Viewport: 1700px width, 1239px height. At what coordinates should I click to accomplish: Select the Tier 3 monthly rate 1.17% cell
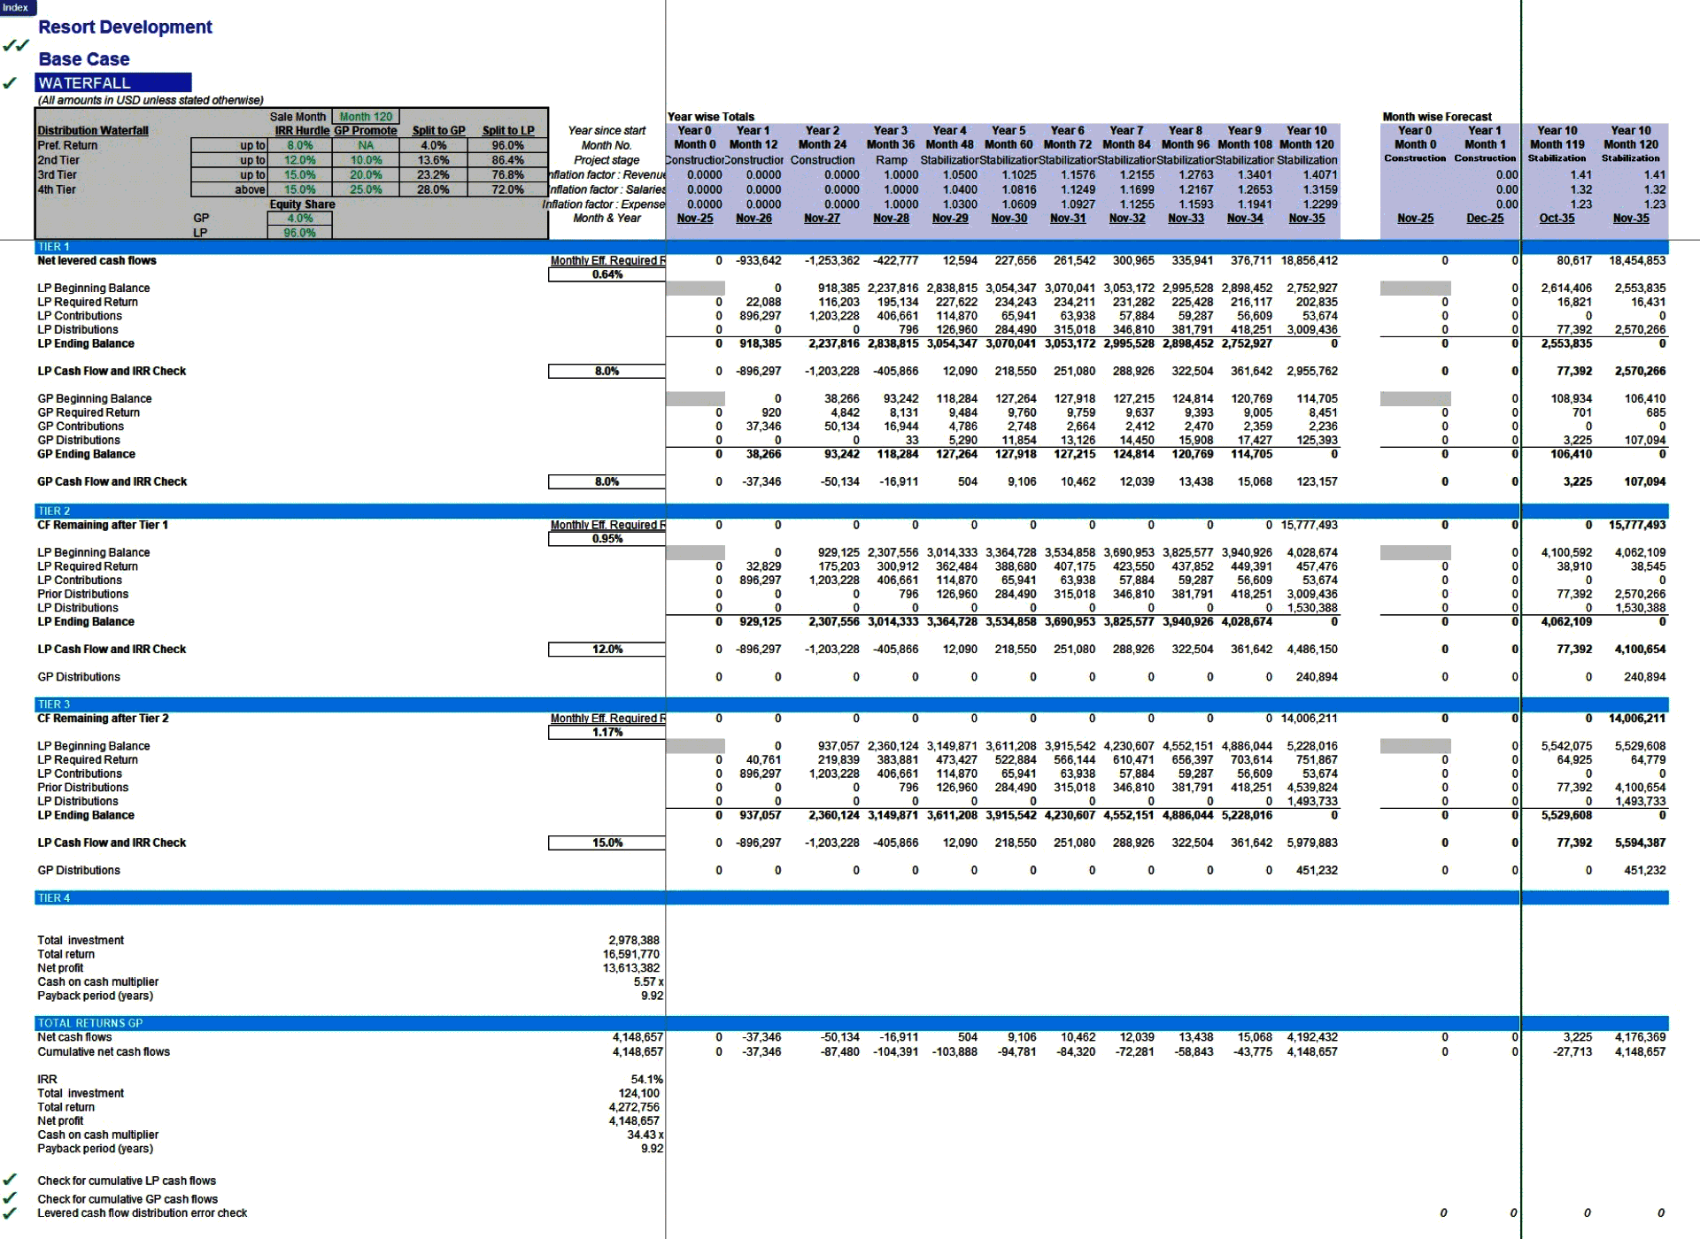point(607,732)
